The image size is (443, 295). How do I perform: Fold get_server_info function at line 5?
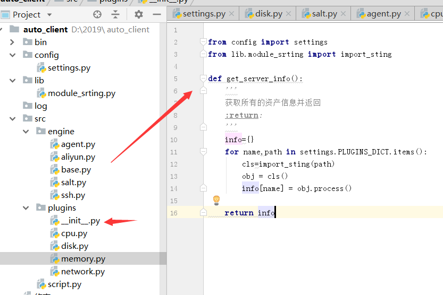[203, 79]
